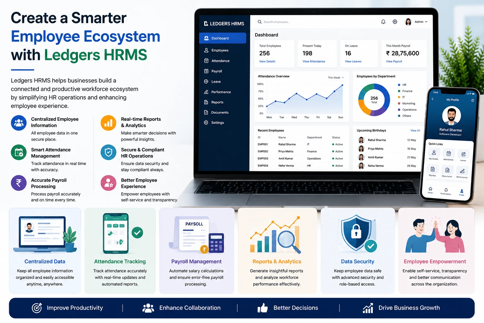Screen dimensions: 484x323
Task: Click the notification bell in the dashboard header
Action: 383,22
